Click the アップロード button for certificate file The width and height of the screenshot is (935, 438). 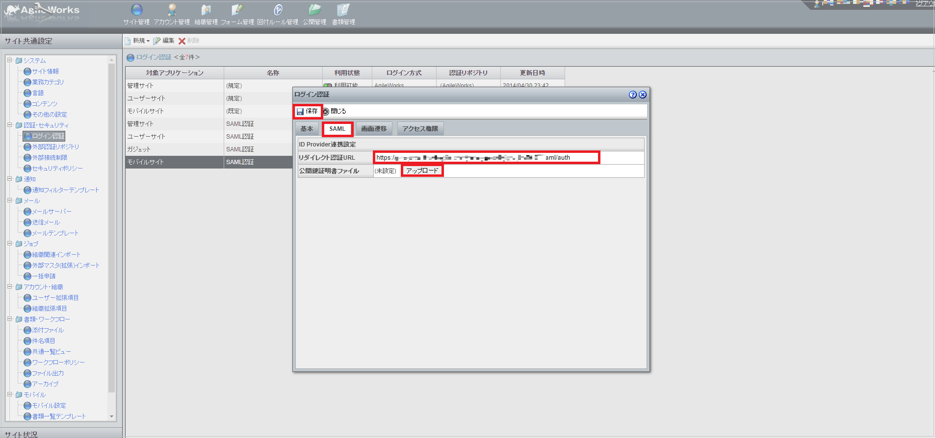[422, 170]
